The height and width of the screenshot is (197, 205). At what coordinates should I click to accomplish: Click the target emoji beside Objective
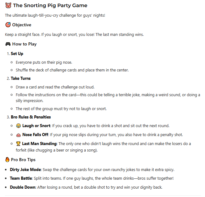coord(8,25)
